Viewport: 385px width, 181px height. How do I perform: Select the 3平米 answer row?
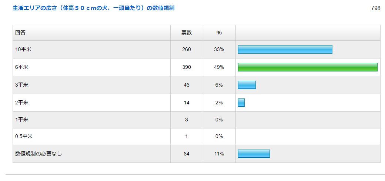click(21, 85)
